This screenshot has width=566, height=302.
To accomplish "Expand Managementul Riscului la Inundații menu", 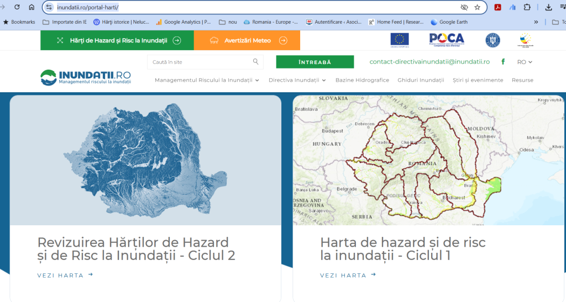I will [207, 80].
